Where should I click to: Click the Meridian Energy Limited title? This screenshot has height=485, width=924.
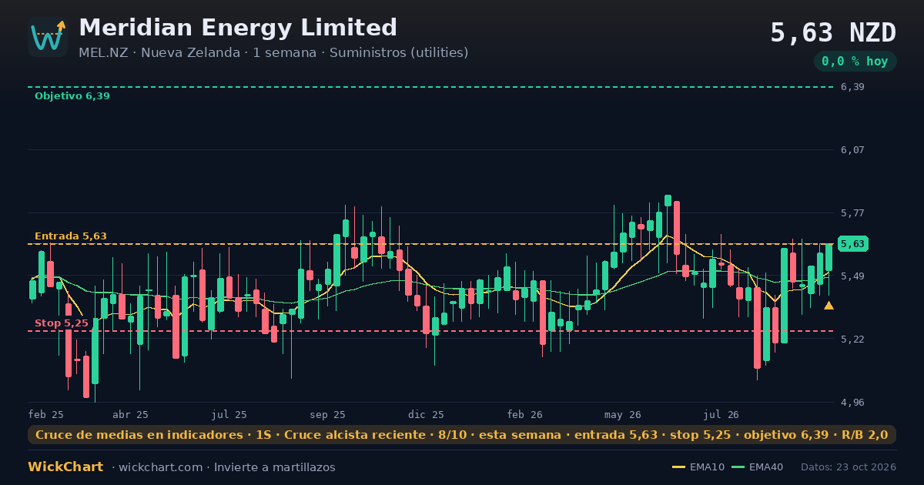[238, 28]
